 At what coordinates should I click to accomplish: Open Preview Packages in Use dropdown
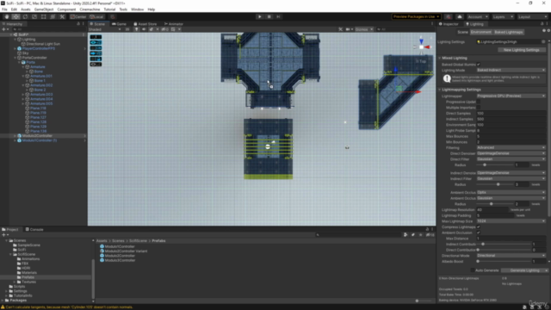[x=416, y=16]
